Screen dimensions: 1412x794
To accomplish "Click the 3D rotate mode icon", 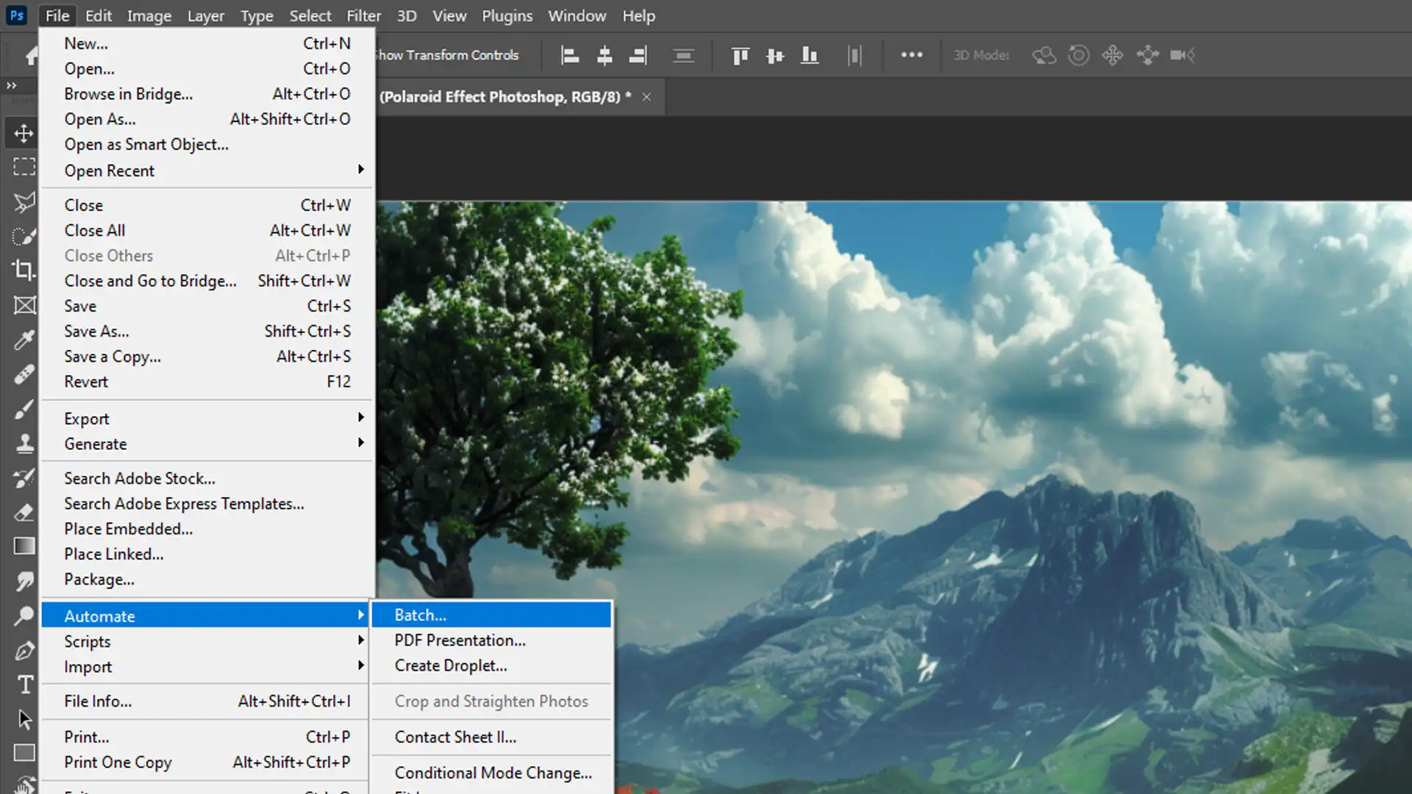I will coord(1044,55).
